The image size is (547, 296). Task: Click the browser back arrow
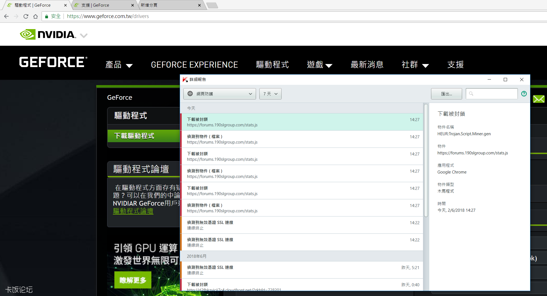(6, 16)
